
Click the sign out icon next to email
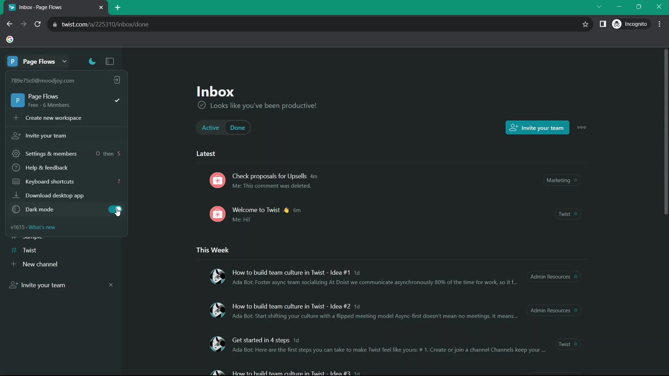(x=116, y=80)
